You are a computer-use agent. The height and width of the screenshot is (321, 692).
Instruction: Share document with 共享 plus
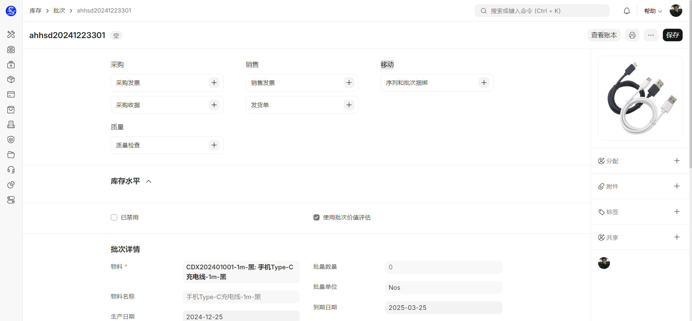click(x=677, y=237)
